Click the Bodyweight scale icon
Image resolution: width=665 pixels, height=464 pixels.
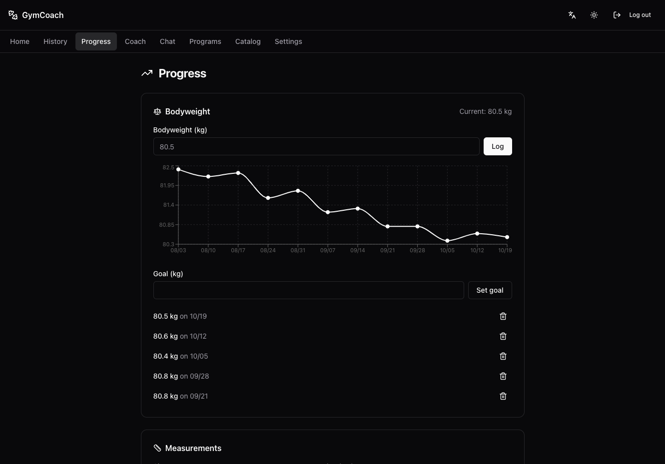pyautogui.click(x=157, y=111)
